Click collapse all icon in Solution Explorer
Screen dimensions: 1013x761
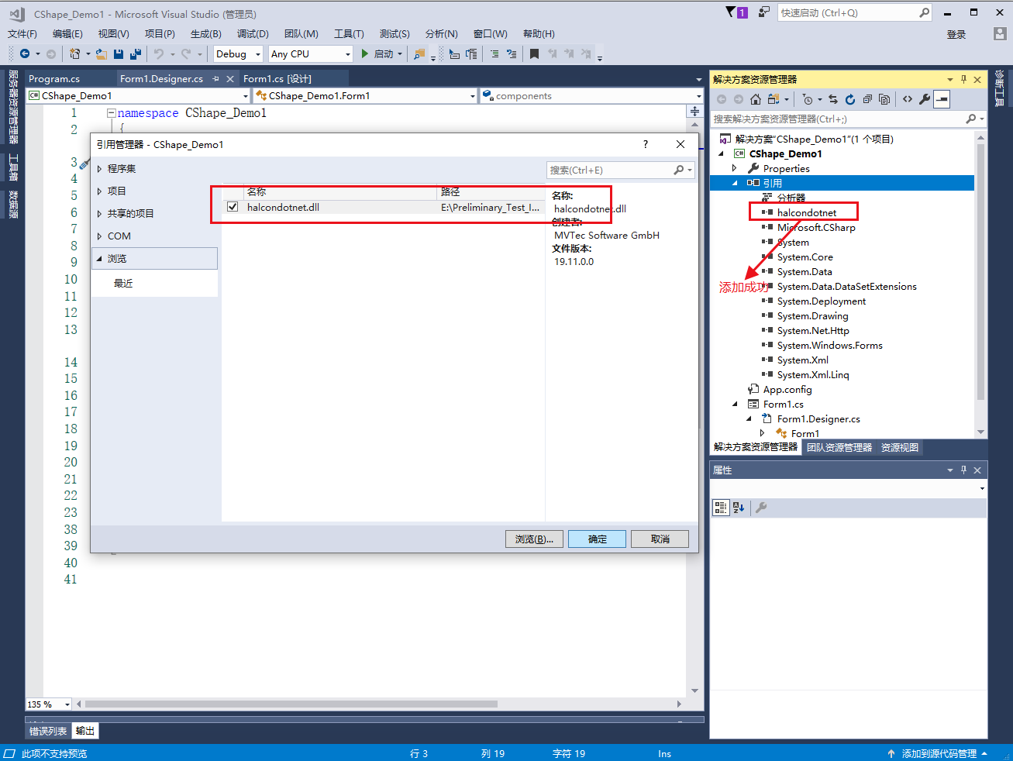coord(867,99)
